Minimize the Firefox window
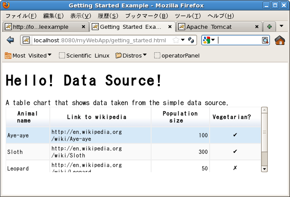Screen dimensions: 290x197 [x=266, y=5]
